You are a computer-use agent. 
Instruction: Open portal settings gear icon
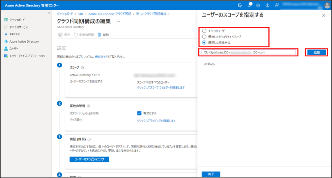(x=258, y=5)
